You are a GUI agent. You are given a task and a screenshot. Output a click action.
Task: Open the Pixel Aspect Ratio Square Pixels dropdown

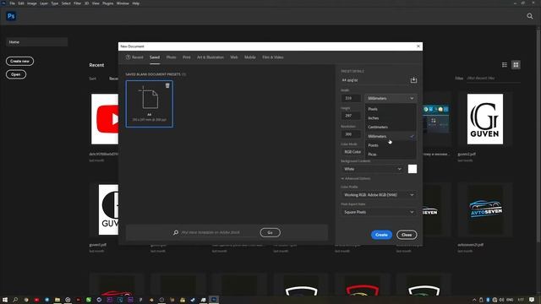(379, 212)
